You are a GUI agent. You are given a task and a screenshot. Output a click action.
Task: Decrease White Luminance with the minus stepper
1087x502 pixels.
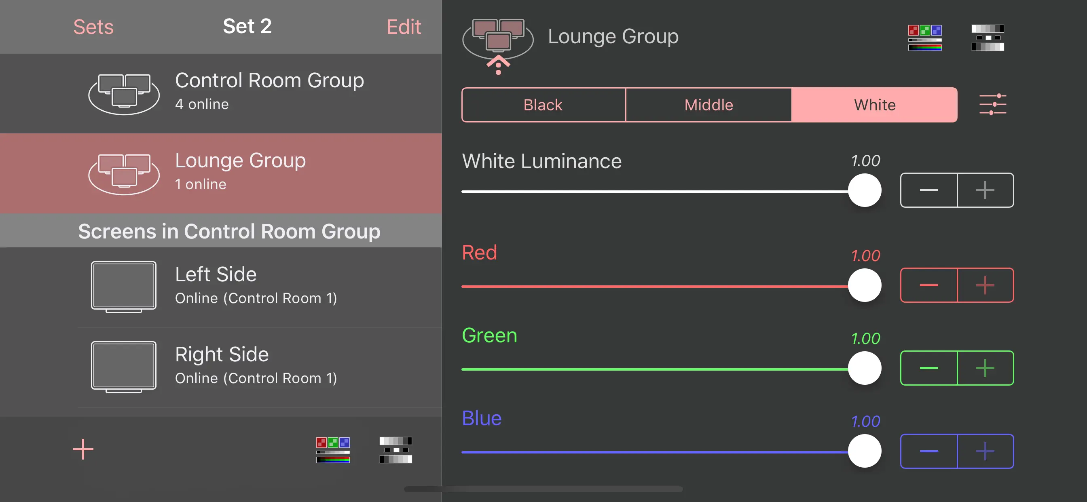point(929,190)
